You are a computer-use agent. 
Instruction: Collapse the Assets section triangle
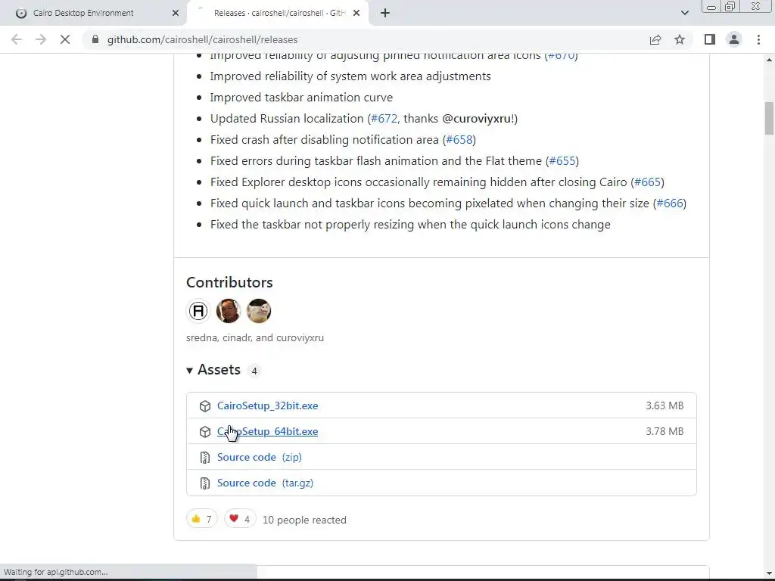point(189,371)
